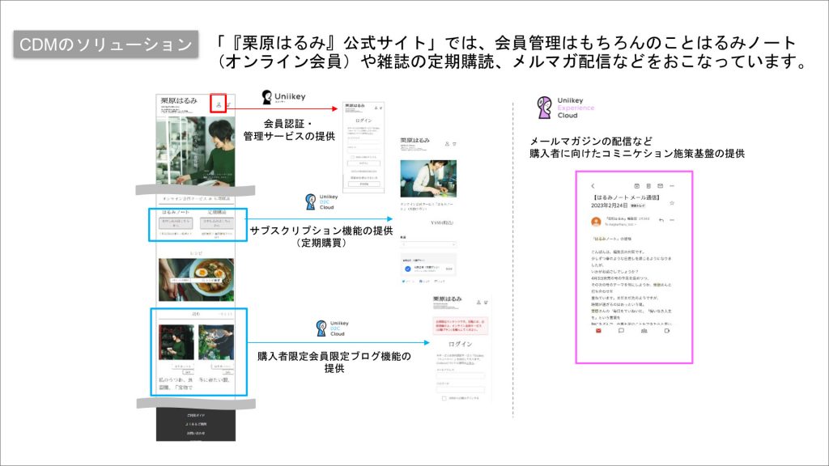Open the quantity dropdown on the subscription page
The width and height of the screenshot is (829, 466).
click(428, 244)
